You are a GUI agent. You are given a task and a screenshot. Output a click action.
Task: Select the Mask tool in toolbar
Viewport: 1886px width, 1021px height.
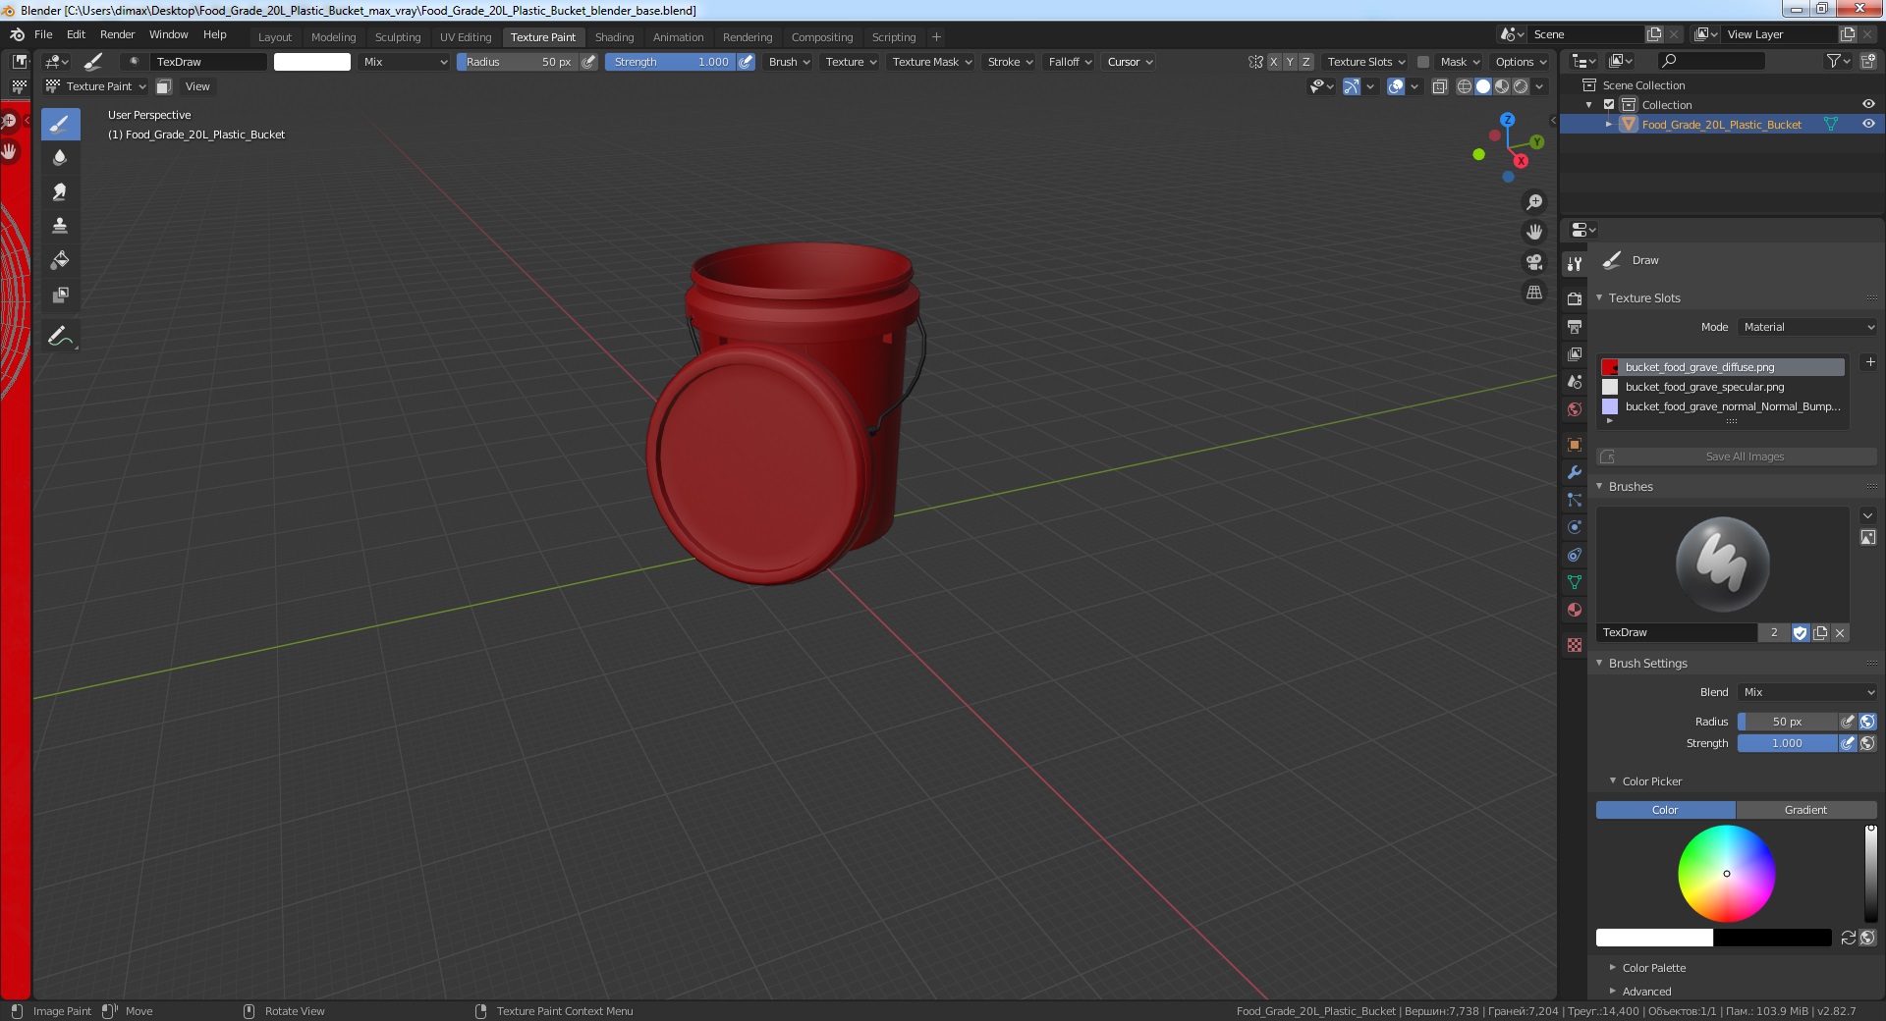(x=60, y=295)
